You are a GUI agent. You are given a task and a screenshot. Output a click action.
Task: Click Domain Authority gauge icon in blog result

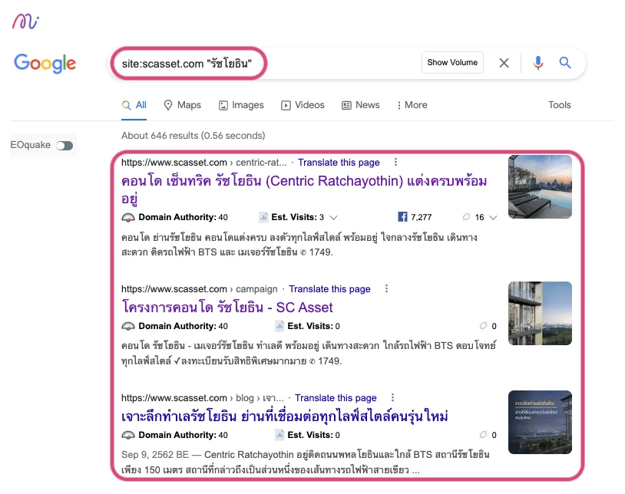coord(128,436)
